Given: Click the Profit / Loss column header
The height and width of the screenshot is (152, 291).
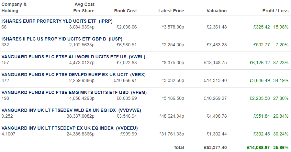Looking at the screenshot, I should 275,11.
